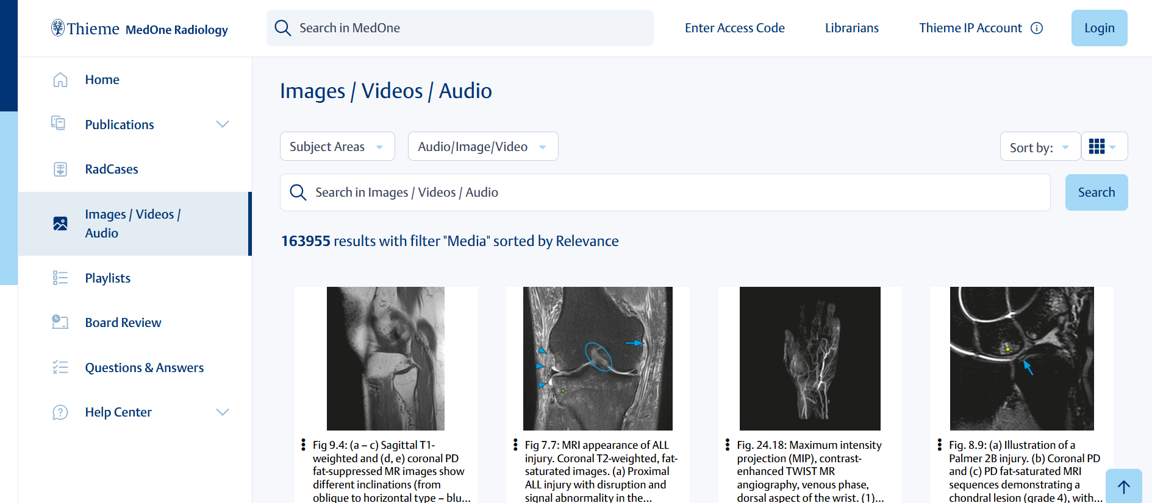Click the Login button
Image resolution: width=1152 pixels, height=503 pixels.
[x=1099, y=28]
